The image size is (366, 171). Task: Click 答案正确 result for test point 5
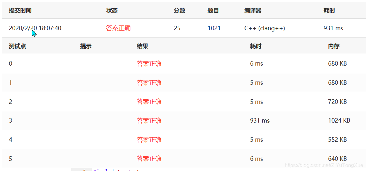coord(149,159)
